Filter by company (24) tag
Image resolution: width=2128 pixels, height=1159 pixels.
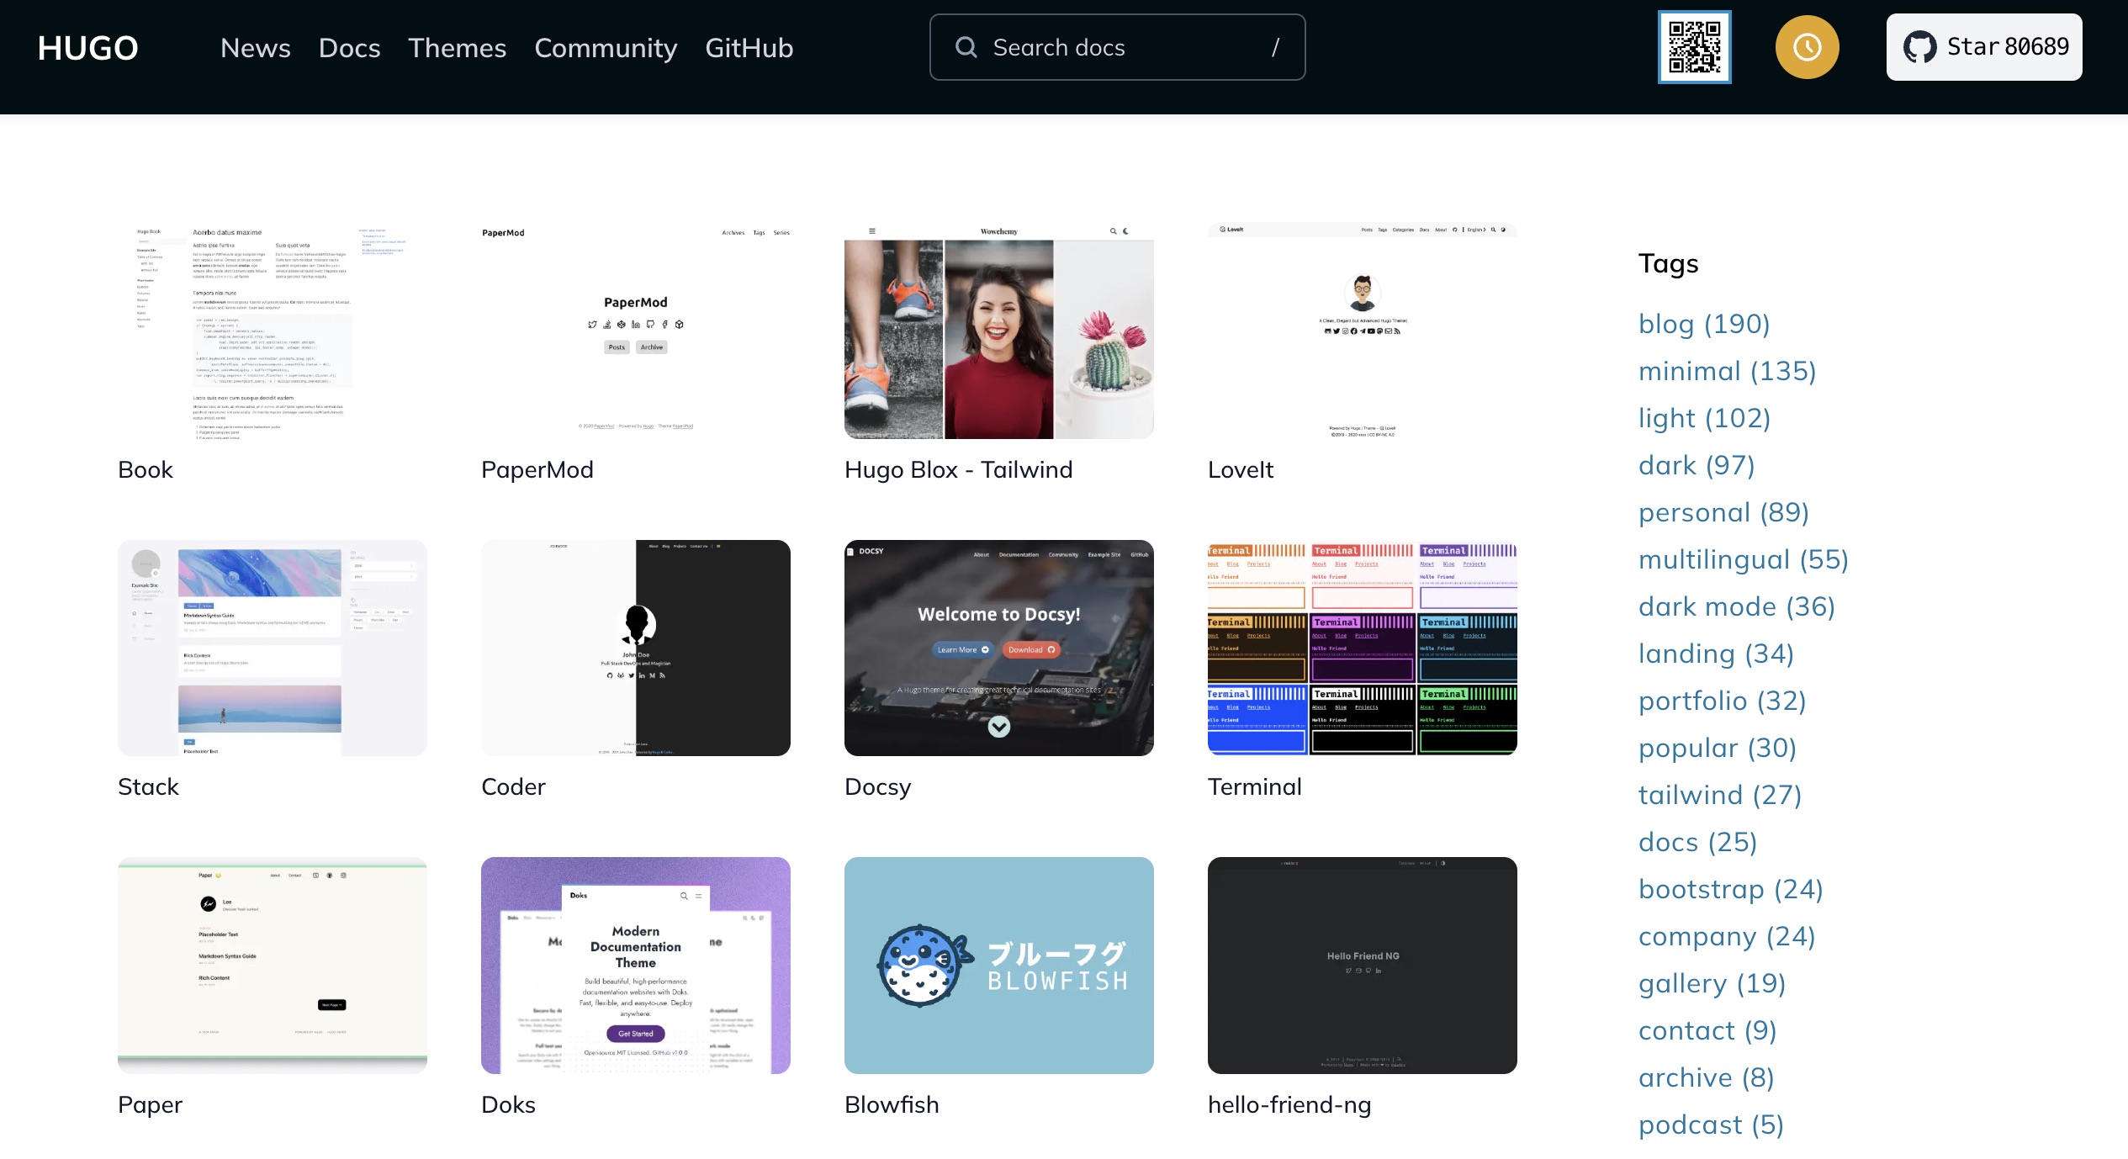pos(1727,936)
